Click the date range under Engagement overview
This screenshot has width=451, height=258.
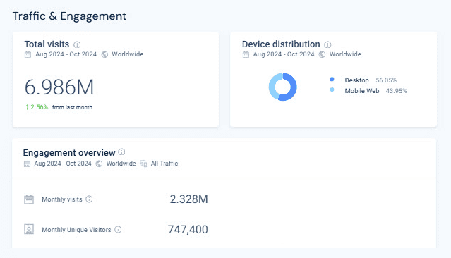(63, 164)
